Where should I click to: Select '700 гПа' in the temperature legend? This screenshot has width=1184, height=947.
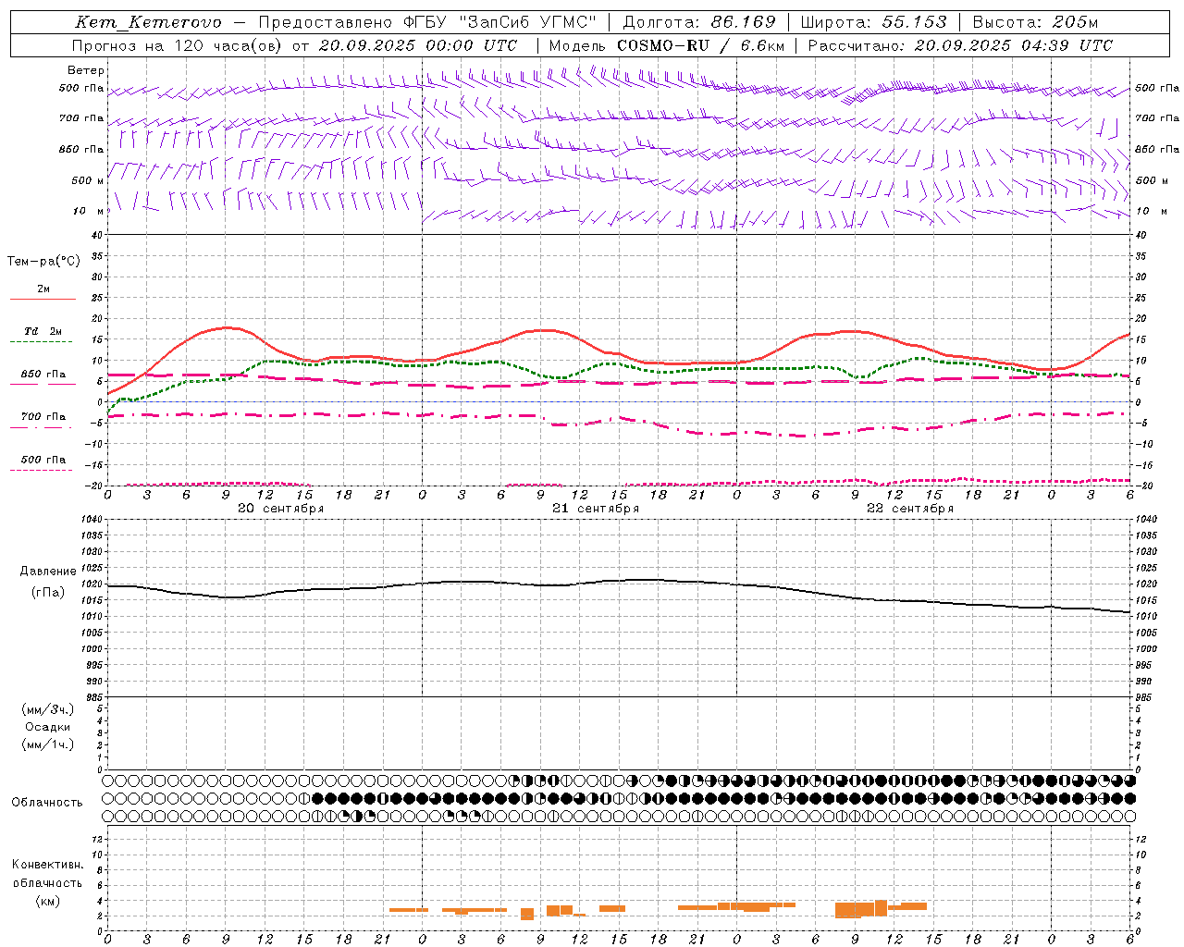pyautogui.click(x=43, y=417)
